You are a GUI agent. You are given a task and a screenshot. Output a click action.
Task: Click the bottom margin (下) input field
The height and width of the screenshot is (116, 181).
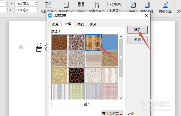pos(25,4)
